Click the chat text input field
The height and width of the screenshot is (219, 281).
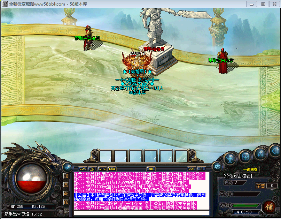click(141, 213)
